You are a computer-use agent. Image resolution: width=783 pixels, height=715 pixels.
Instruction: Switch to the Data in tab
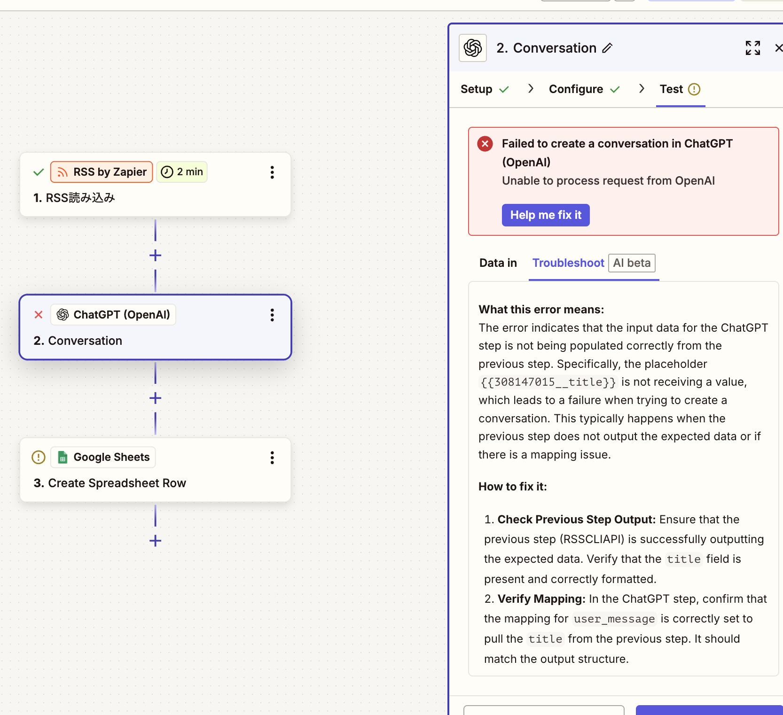point(498,263)
